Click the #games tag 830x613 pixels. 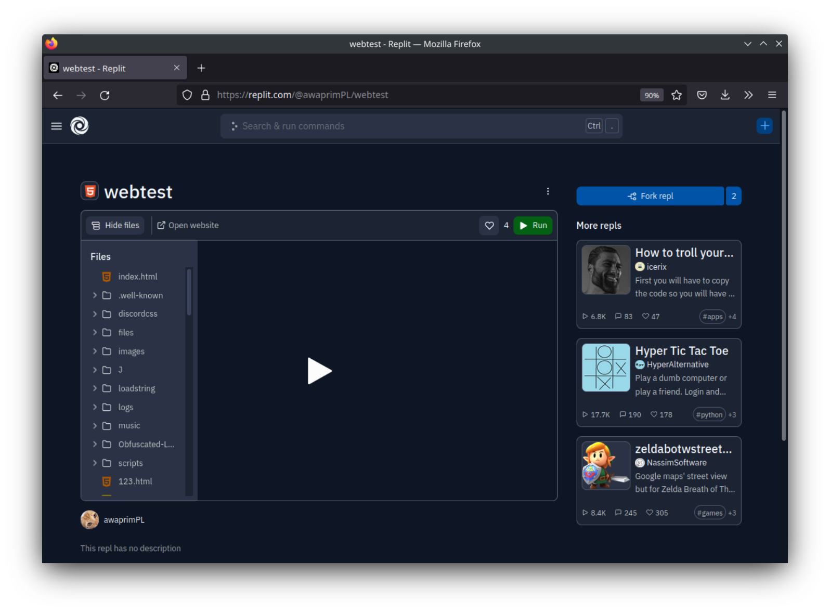[x=710, y=513]
